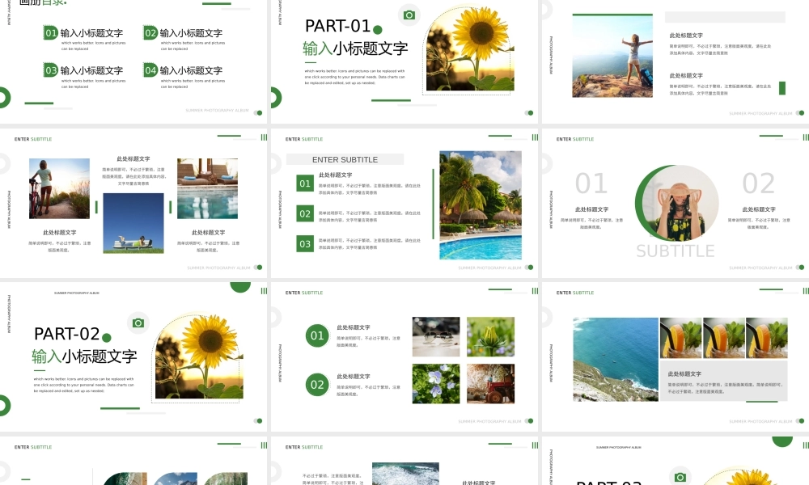Click the green 04 badge in the contents slide
The width and height of the screenshot is (809, 485).
coord(150,70)
